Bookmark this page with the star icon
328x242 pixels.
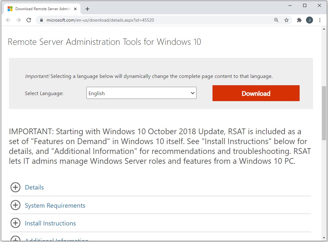tap(287, 20)
